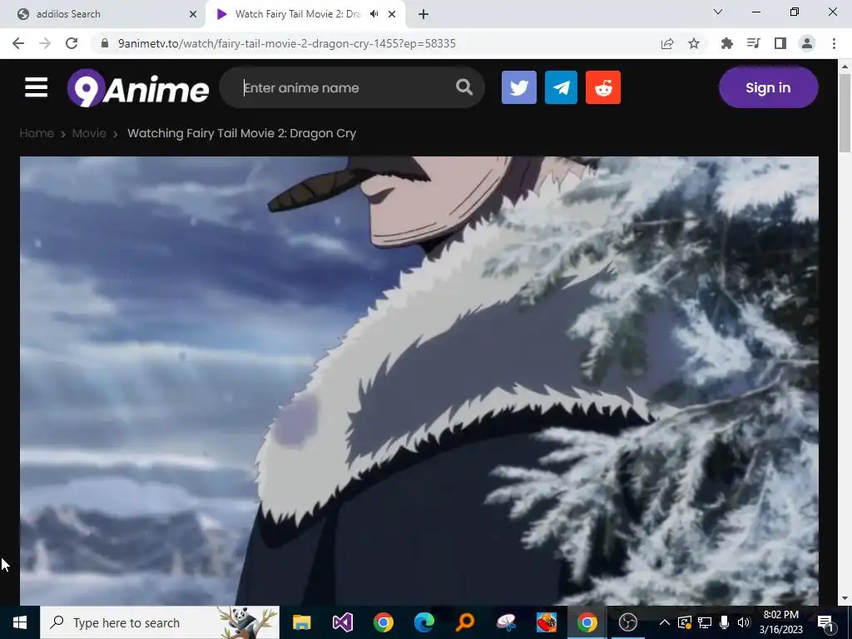Open the volume control in tray

tap(743, 622)
